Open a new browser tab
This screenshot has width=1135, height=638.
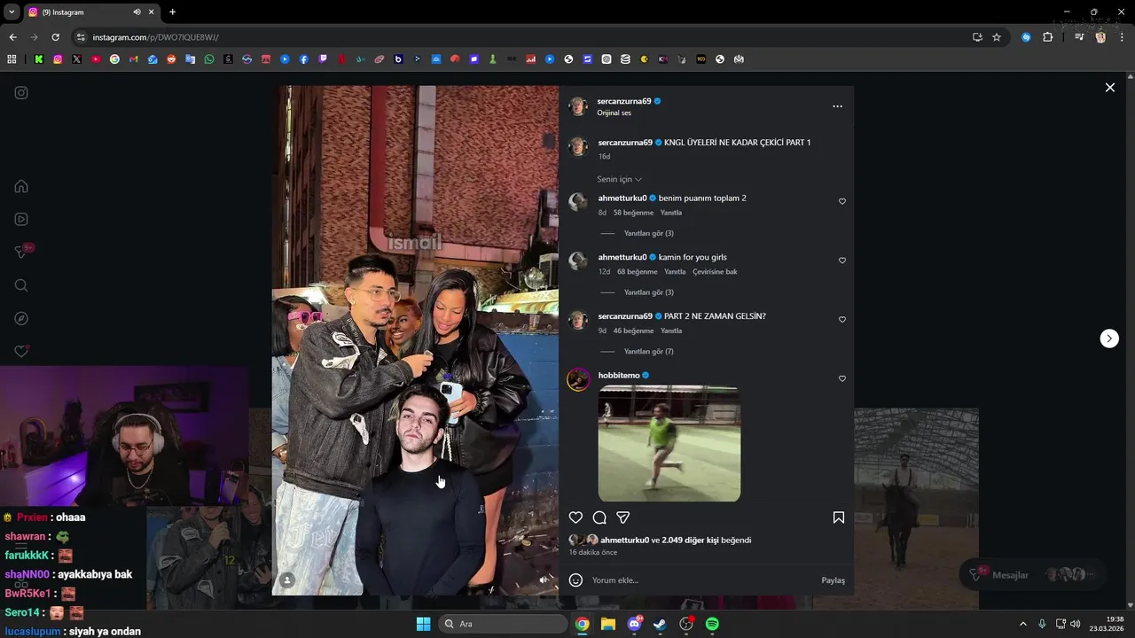tap(172, 12)
